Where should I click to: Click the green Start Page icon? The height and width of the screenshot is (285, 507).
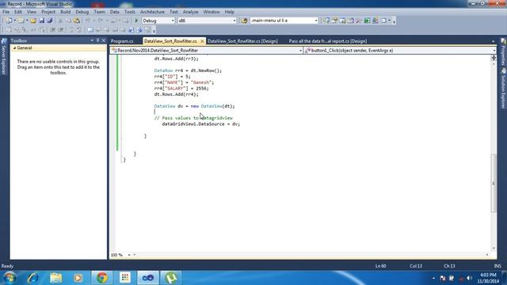(x=367, y=21)
